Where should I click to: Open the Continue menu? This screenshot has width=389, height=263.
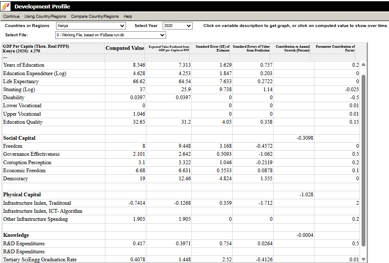click(x=11, y=16)
